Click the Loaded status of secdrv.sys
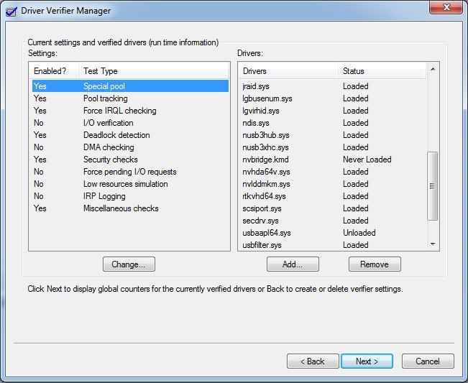The width and height of the screenshot is (468, 383). (355, 221)
